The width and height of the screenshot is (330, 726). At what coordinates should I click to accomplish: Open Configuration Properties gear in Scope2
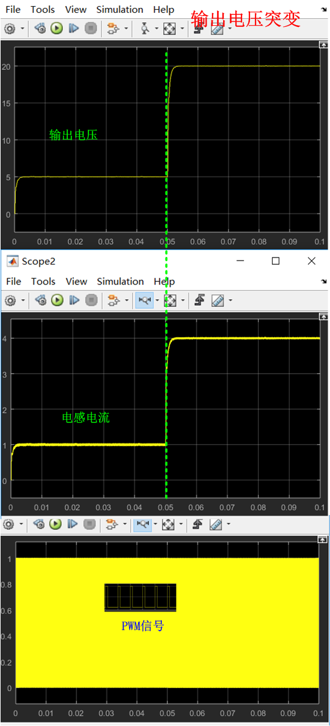point(10,300)
